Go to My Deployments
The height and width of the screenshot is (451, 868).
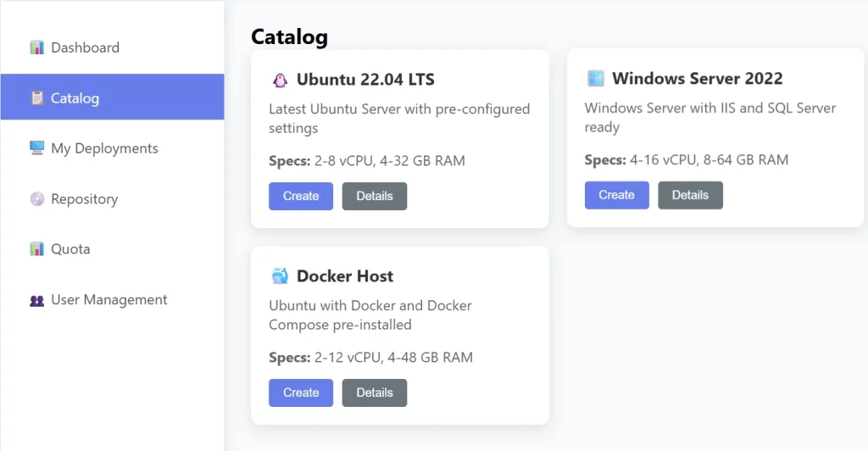click(x=113, y=148)
